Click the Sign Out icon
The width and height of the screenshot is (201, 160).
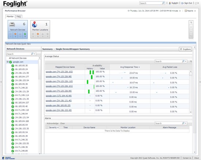(182, 3)
